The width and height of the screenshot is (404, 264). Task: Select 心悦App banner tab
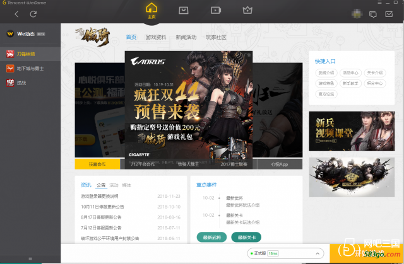(280, 164)
